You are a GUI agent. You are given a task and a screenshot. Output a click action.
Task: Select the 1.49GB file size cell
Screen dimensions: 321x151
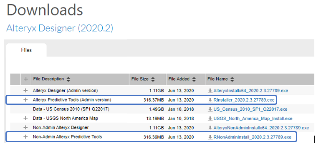point(157,109)
